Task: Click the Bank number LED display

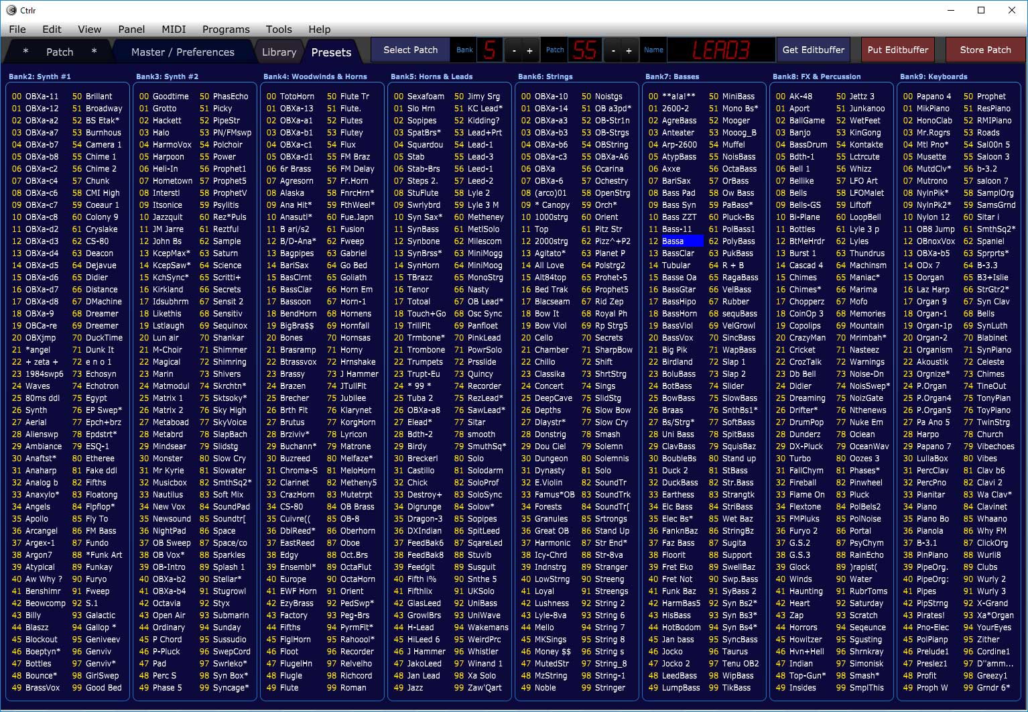Action: coord(489,50)
